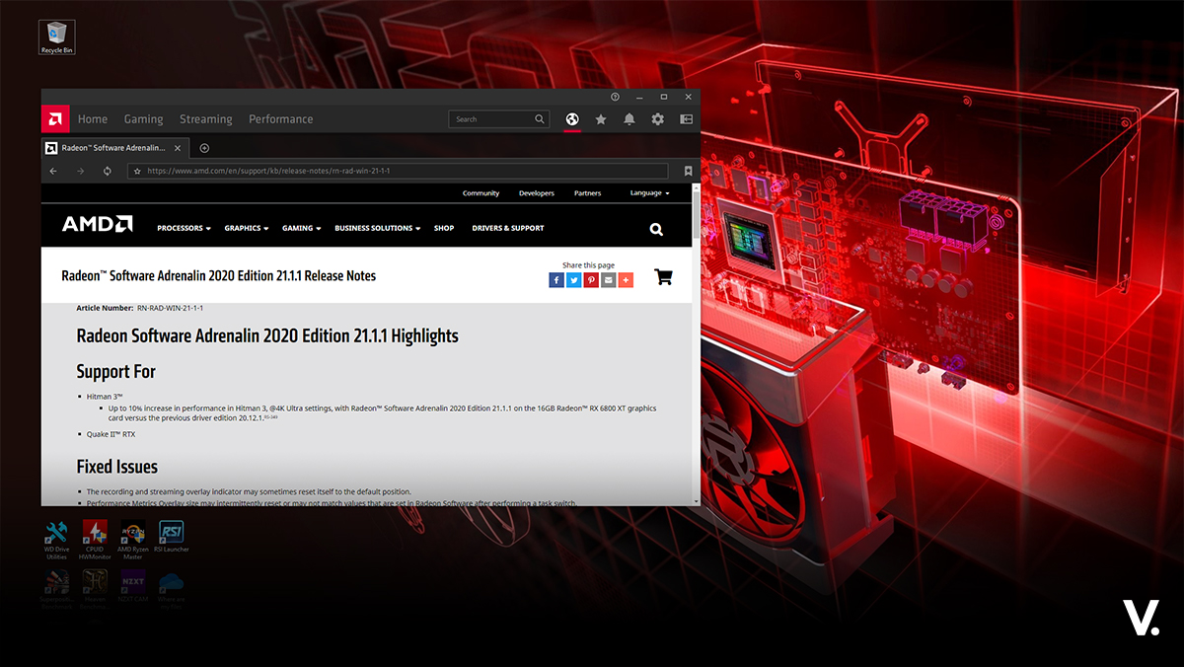Expand the BUSINESS SOLUTIONS menu
The height and width of the screenshot is (667, 1184).
(x=377, y=228)
